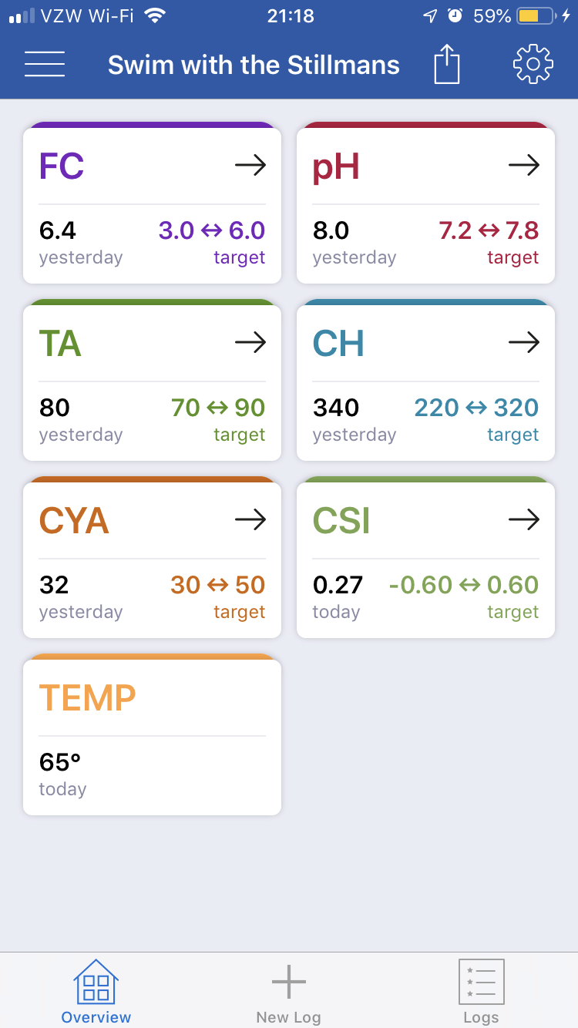
Task: Tap the FC card arrow
Action: tap(250, 165)
